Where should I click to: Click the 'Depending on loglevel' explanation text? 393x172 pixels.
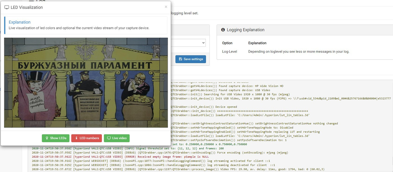click(299, 52)
